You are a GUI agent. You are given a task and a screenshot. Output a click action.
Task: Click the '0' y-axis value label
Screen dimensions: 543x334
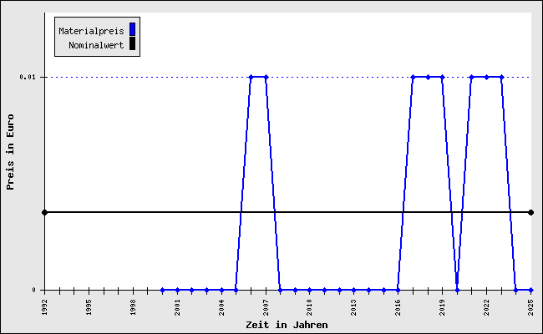pos(34,290)
